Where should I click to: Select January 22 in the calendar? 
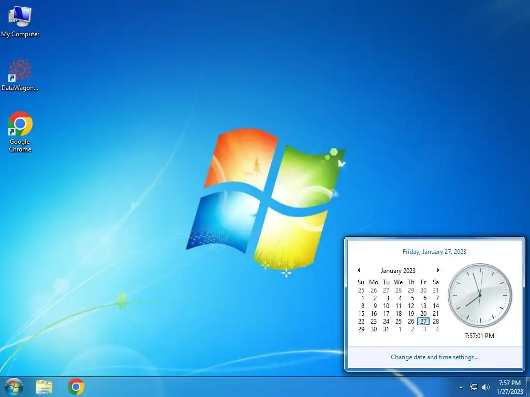tap(361, 322)
